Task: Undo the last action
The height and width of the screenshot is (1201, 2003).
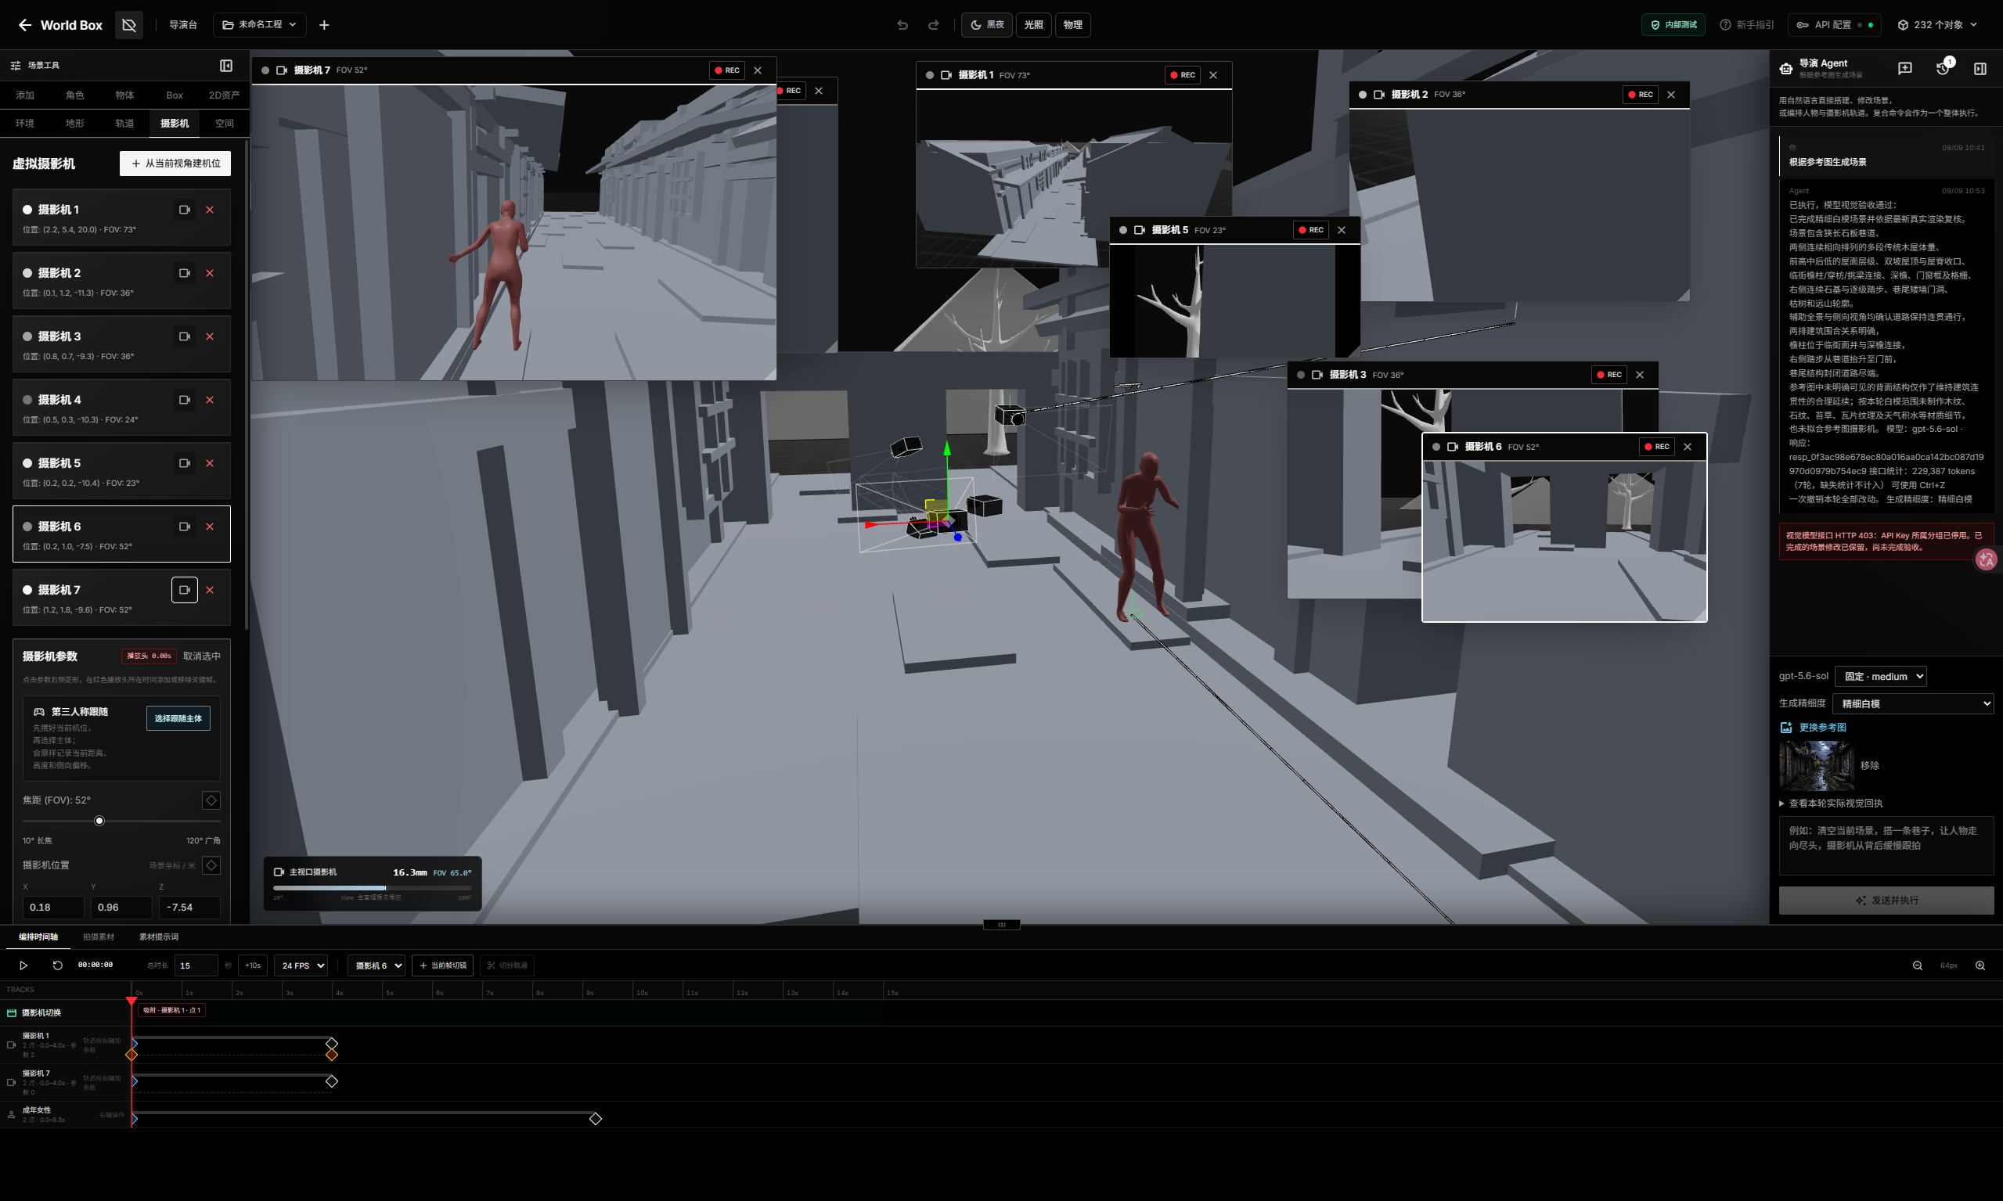Action: (x=902, y=25)
